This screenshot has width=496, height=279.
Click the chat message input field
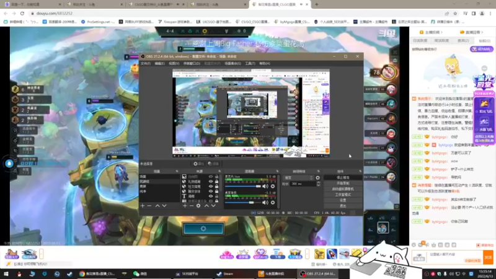click(x=455, y=257)
